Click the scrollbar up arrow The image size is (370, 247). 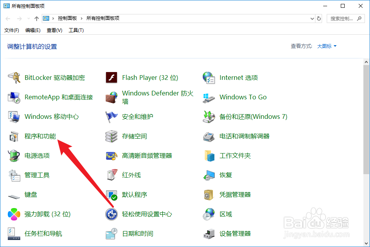point(366,62)
